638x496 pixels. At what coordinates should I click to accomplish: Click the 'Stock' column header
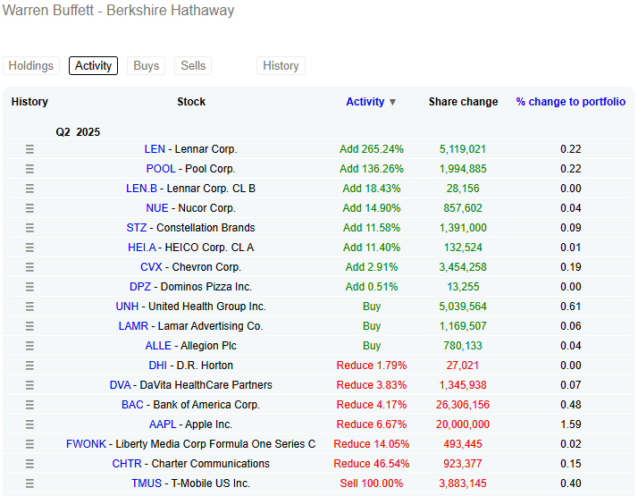coord(191,102)
